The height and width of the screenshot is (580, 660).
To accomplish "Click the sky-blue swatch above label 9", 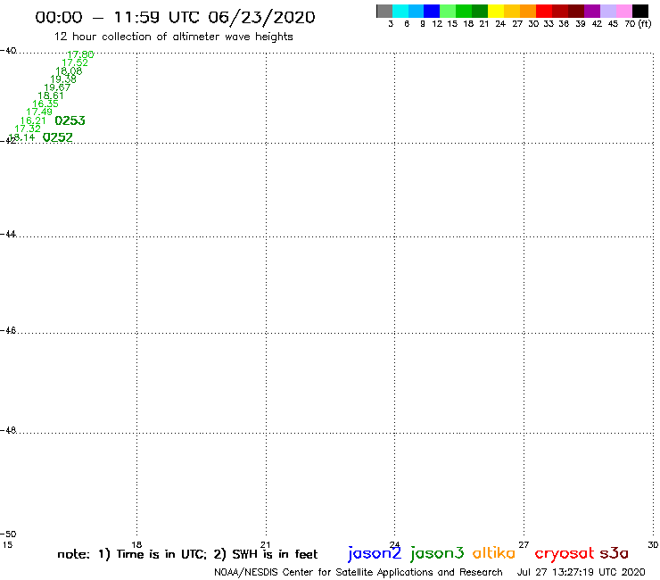I will 417,11.
